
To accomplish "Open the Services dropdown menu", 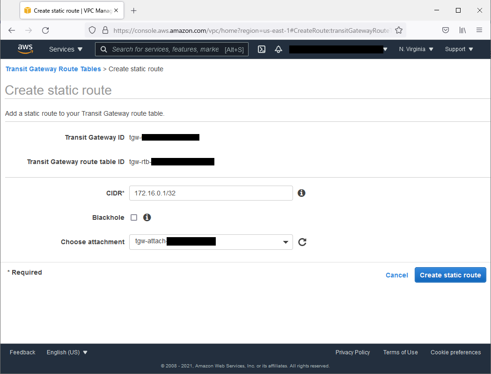I will (66, 49).
